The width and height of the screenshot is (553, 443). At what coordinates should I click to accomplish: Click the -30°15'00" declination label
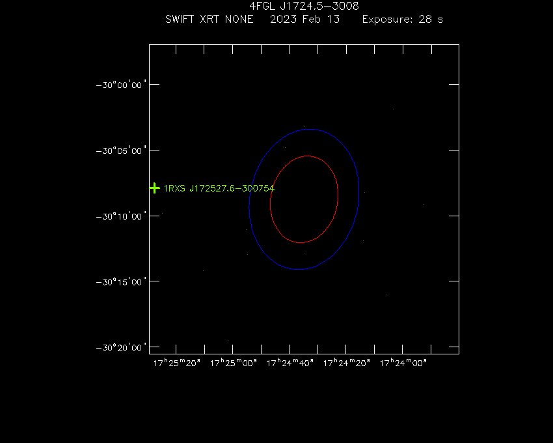121,282
